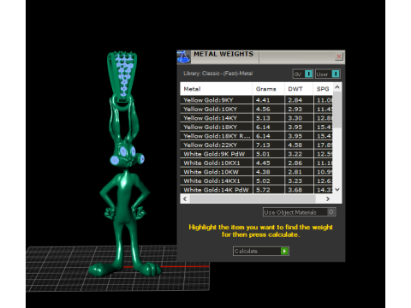Click the SPG column header
The height and width of the screenshot is (308, 411).
323,89
